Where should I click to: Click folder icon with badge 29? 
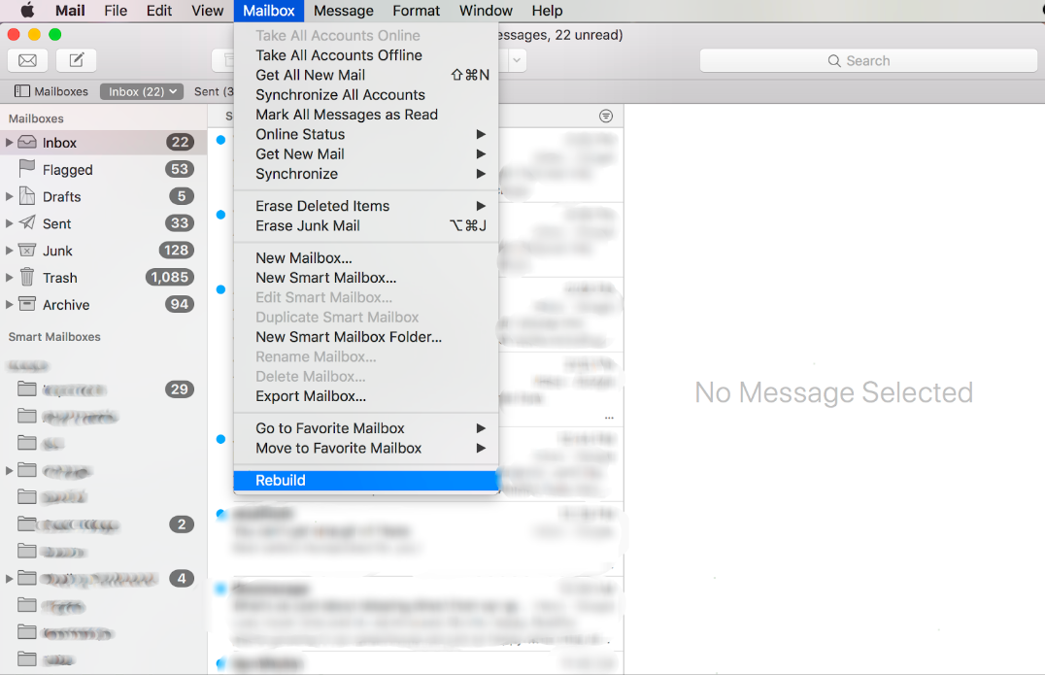(27, 388)
